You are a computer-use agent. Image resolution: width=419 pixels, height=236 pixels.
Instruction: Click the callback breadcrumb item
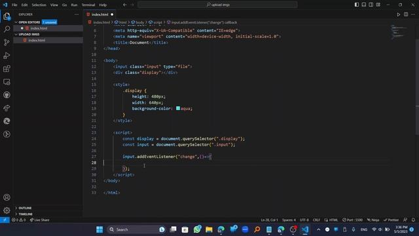(204, 22)
